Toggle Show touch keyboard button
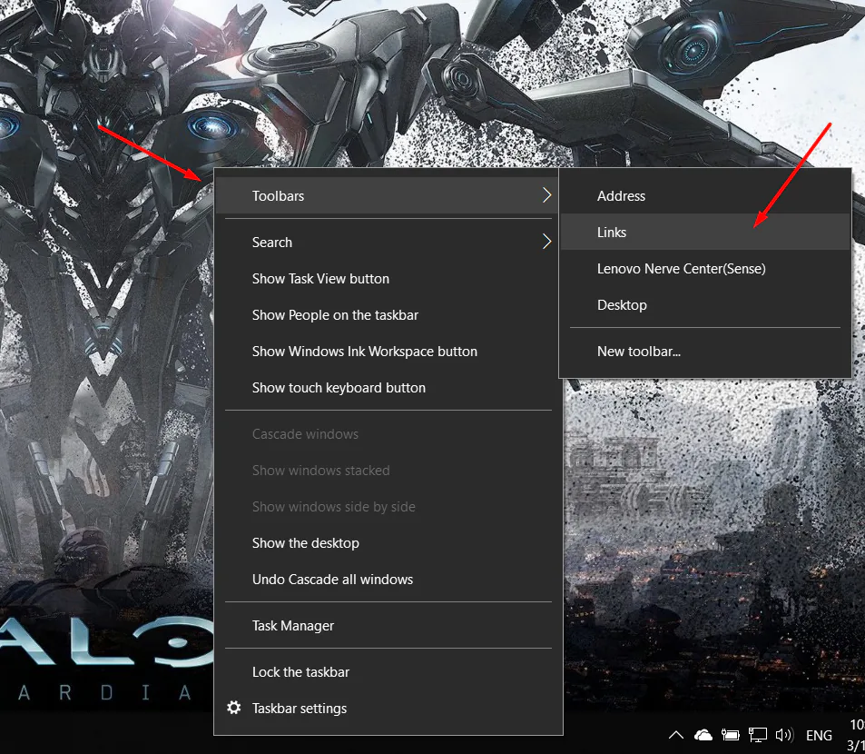The width and height of the screenshot is (865, 754). coord(388,388)
